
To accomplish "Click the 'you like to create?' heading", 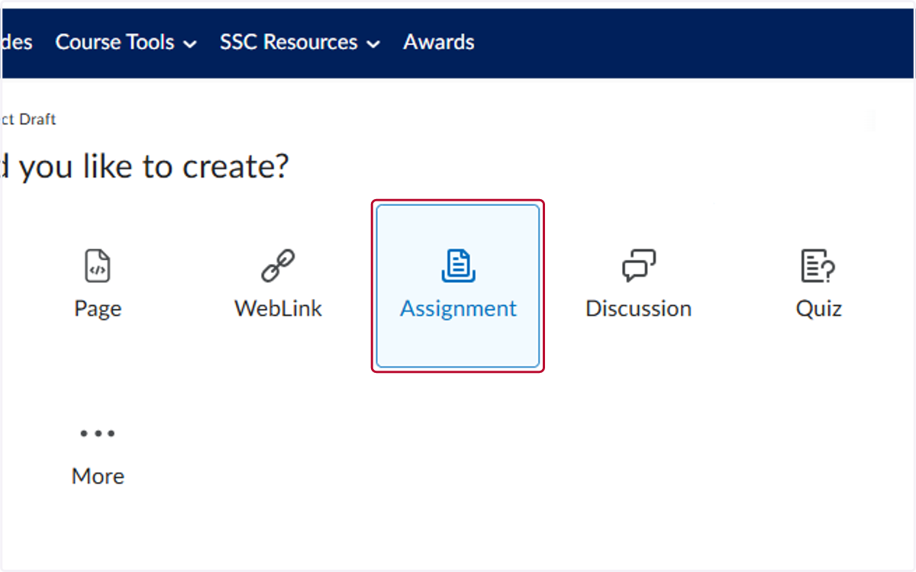I will (153, 168).
